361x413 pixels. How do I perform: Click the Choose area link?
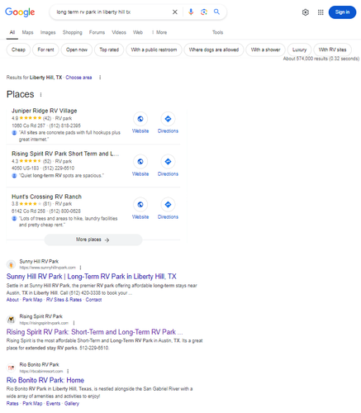pos(78,78)
